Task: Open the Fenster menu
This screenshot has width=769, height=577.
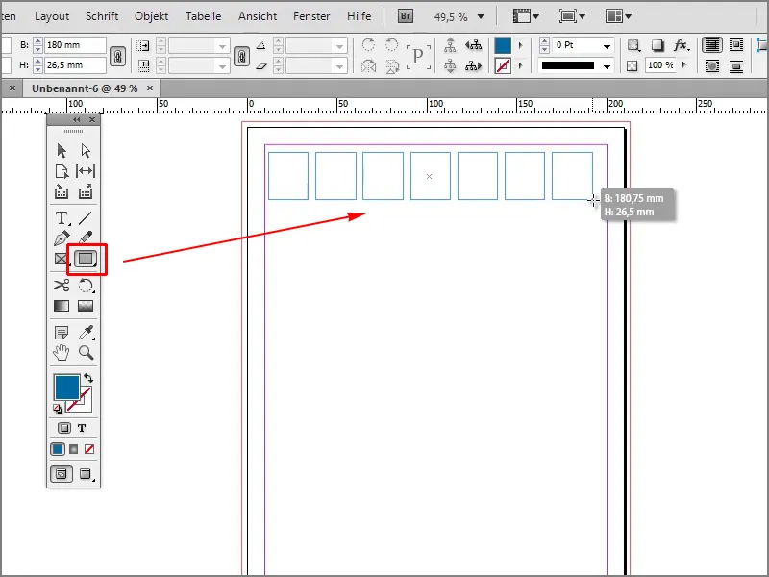Action: pos(310,15)
